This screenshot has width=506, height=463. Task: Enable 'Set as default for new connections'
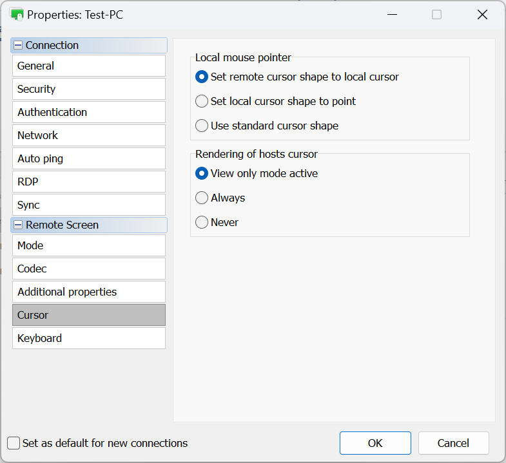click(14, 443)
